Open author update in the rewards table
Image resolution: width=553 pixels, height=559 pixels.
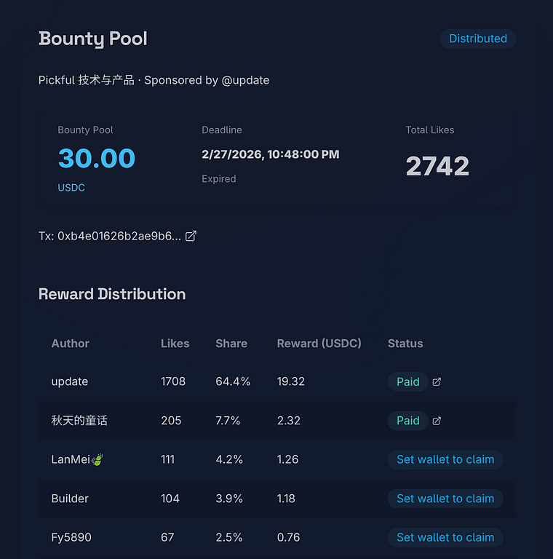pyautogui.click(x=70, y=382)
